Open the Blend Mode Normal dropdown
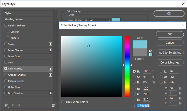The height and width of the screenshot is (111, 187). coord(97,20)
